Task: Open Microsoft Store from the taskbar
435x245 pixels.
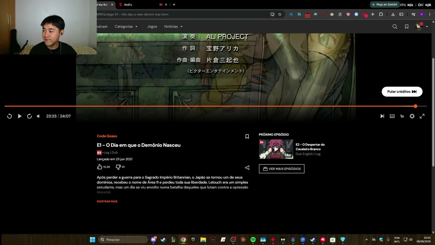Action: tap(333, 240)
